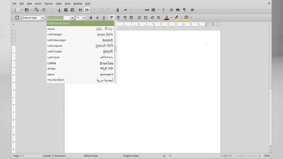283x159 pixels.
Task: Click the Print icon in toolbar
Action: click(66, 10)
